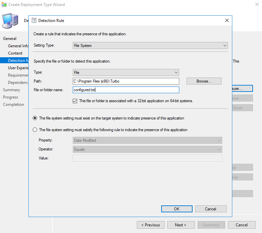Click Cancel in the Detection Rule dialog
Viewport: 262px width, 233px height.
211,209
